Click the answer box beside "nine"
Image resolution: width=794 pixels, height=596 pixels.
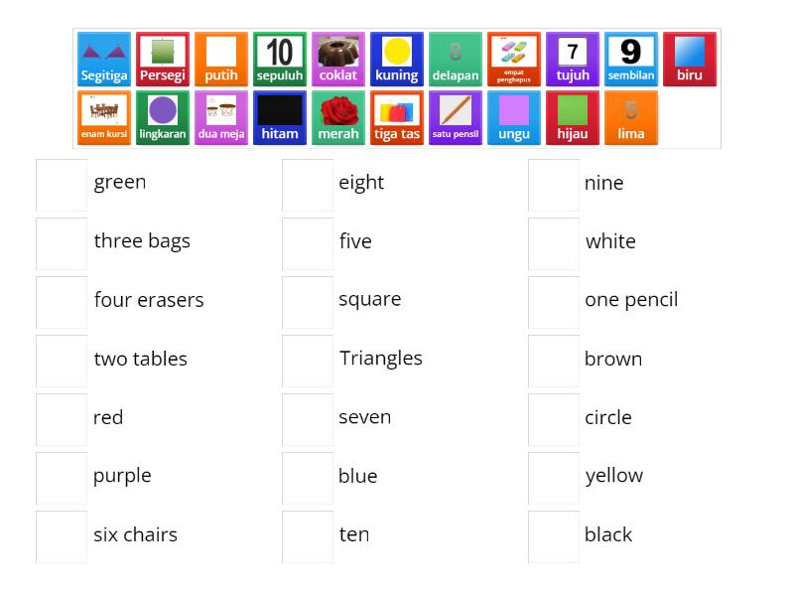tap(554, 184)
